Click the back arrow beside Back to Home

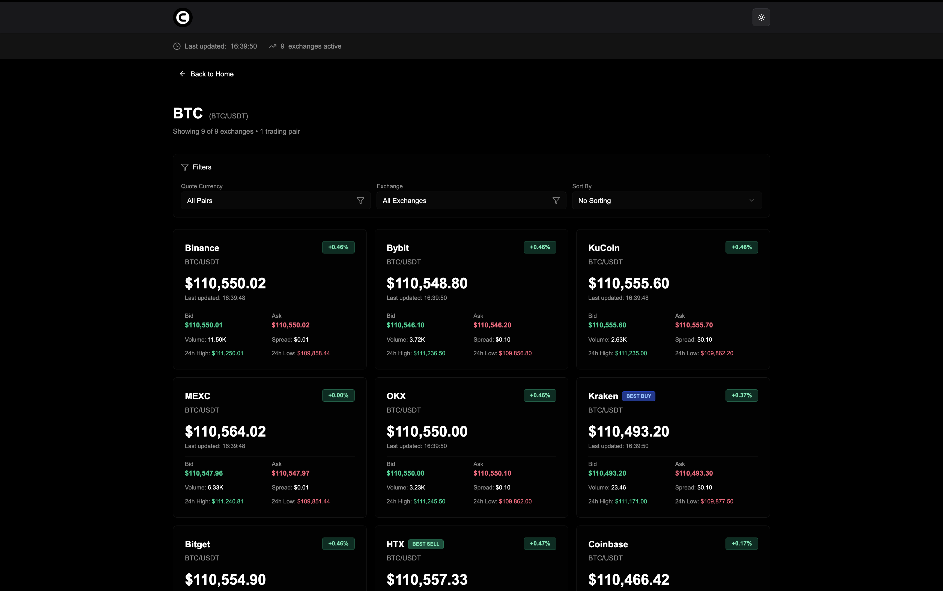pos(183,74)
